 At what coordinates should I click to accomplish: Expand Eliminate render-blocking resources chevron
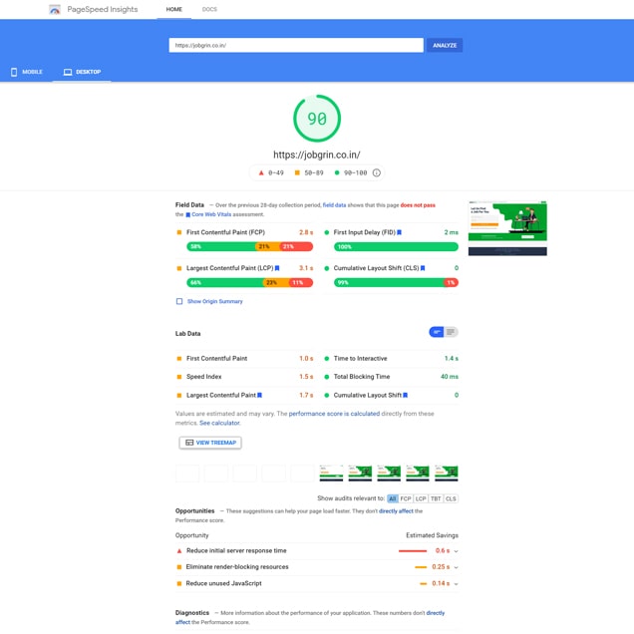click(x=457, y=567)
